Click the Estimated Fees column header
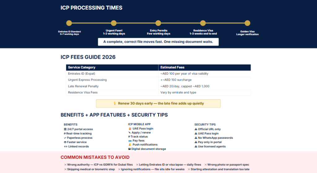Screen dimensions: 317x173 coord(204,67)
